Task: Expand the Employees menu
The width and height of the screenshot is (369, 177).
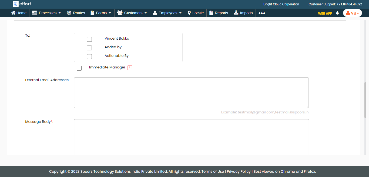Action: [167, 13]
